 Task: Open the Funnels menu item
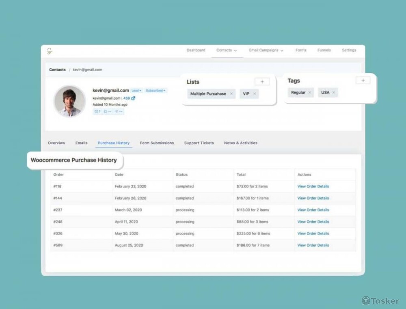(x=324, y=50)
